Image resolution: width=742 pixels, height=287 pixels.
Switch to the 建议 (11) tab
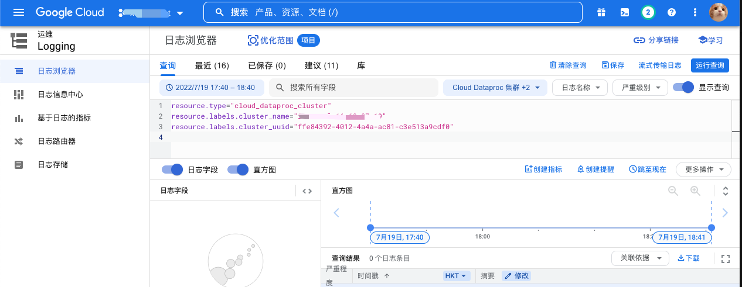tap(321, 65)
